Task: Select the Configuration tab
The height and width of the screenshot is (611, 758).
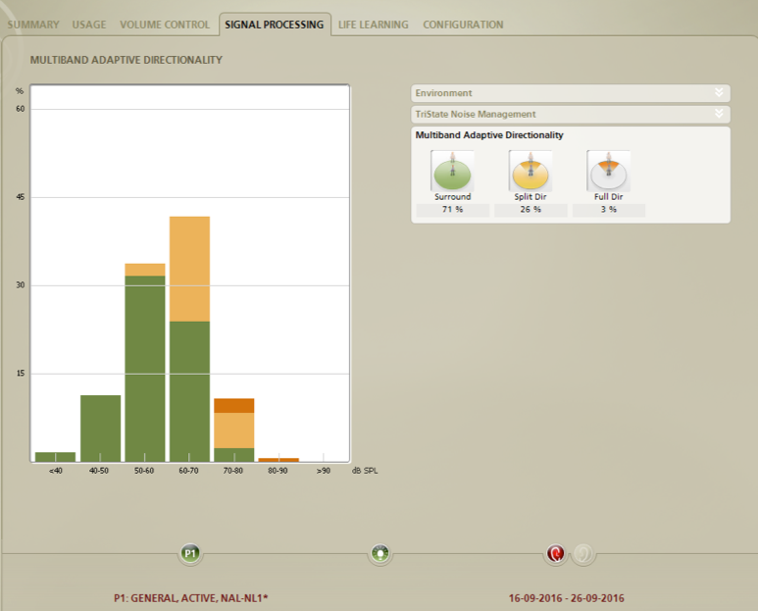Action: point(463,25)
